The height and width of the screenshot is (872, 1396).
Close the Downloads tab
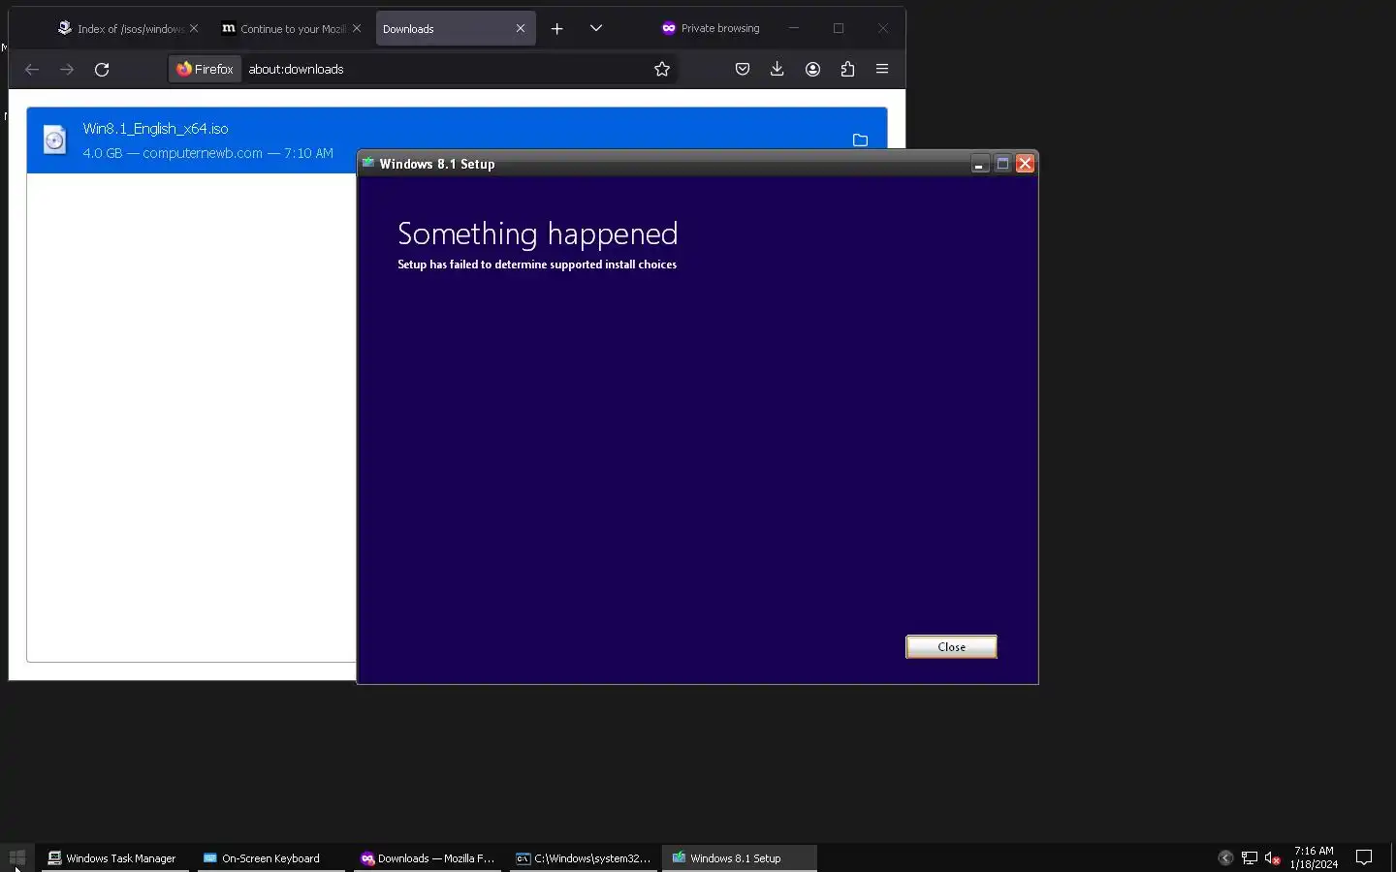pyautogui.click(x=521, y=28)
